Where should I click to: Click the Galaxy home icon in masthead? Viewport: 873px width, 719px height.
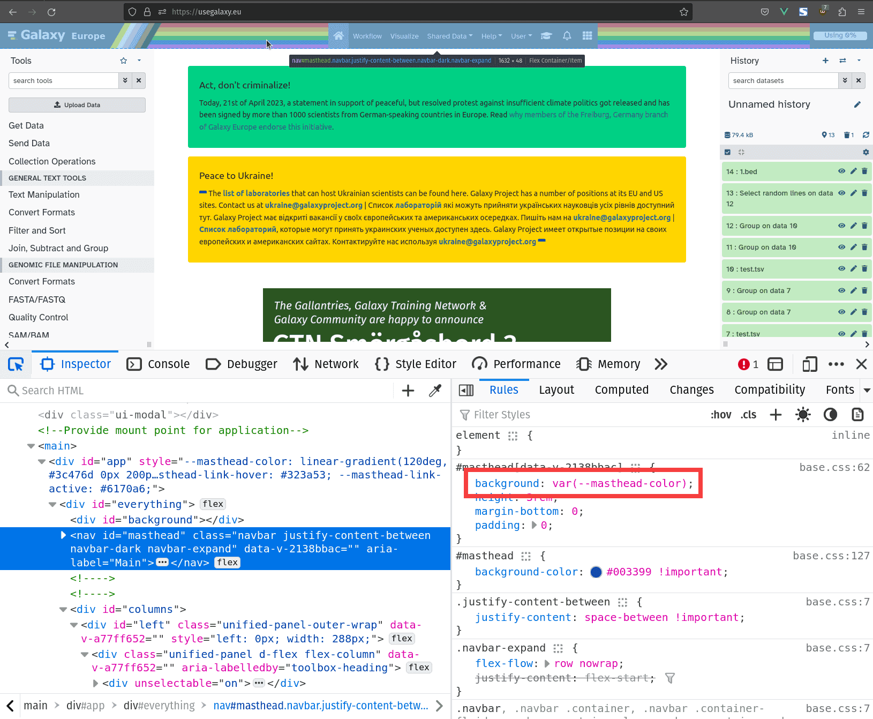(x=338, y=36)
